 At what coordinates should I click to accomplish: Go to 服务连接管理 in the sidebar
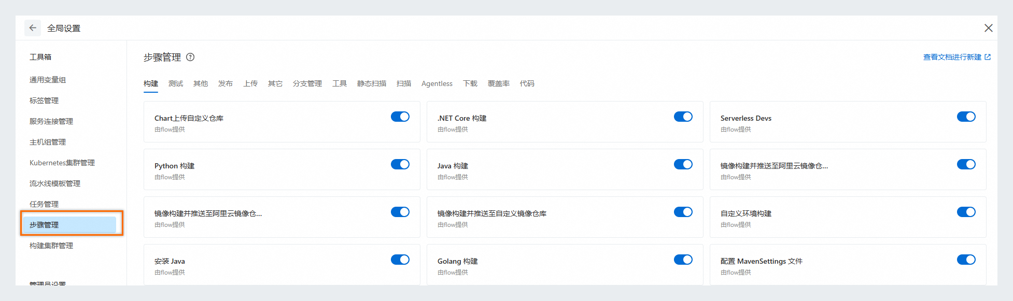pyautogui.click(x=51, y=121)
